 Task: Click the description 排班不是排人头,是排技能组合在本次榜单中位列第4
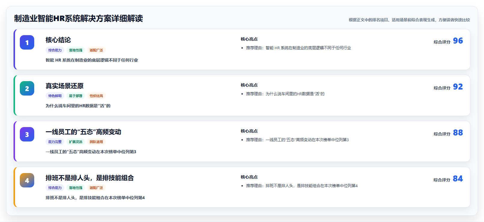95,198
